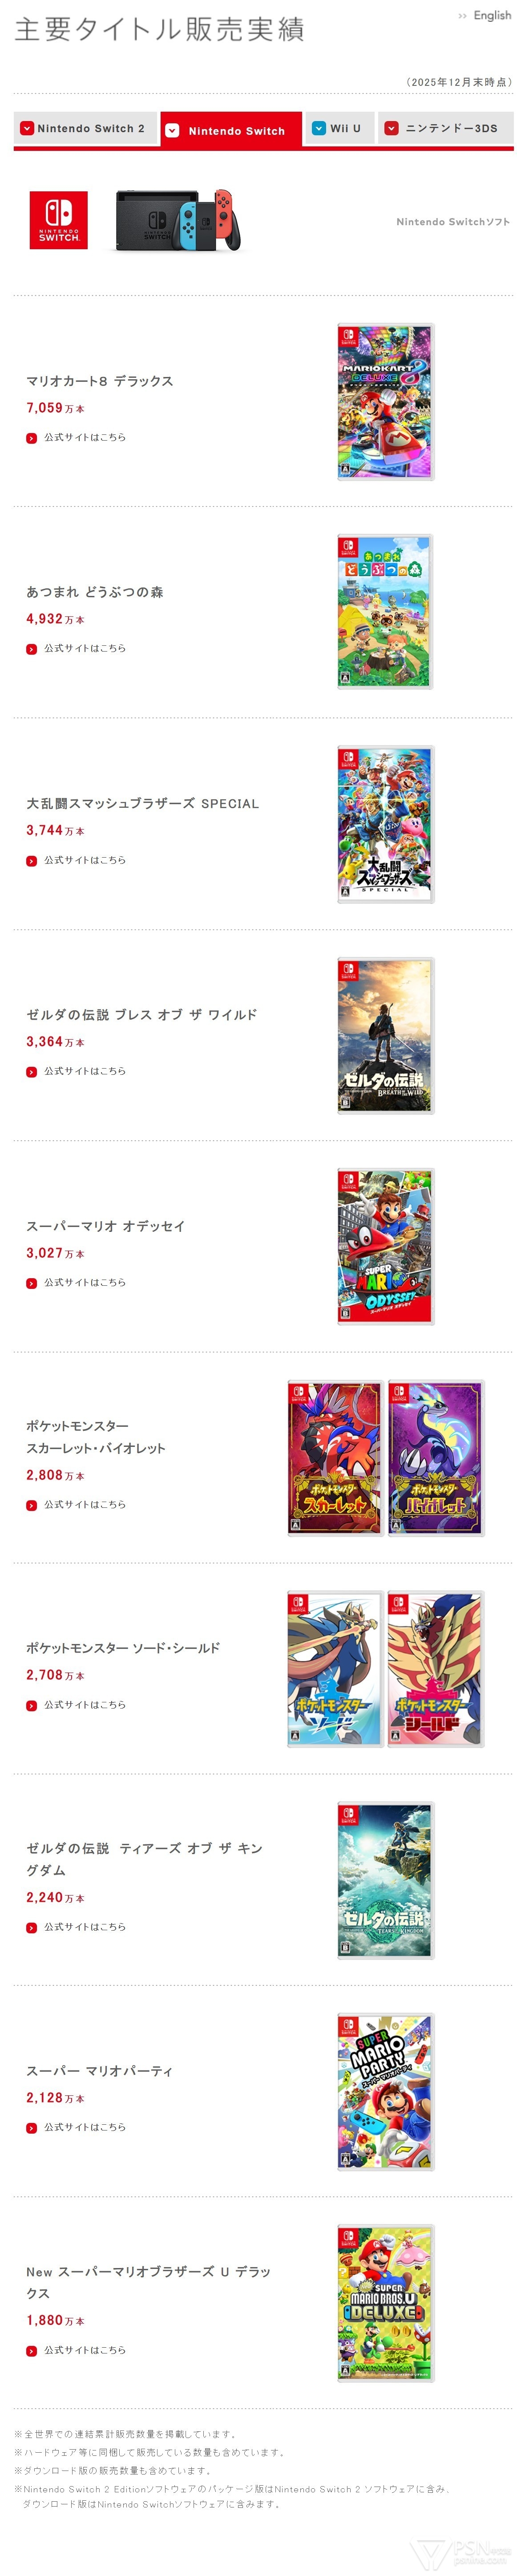Open official site link for New スーパーマリオブラザーズ U デラックス

pos(84,2350)
